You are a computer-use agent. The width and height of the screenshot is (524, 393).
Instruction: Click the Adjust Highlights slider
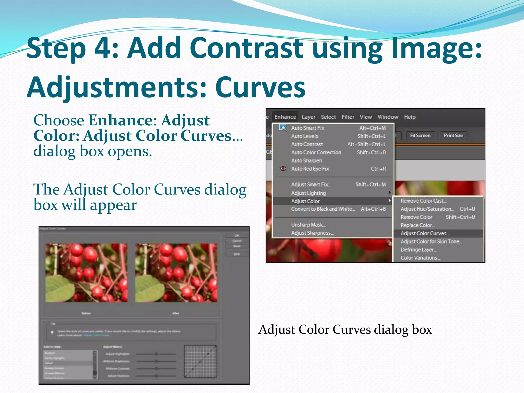coord(156,354)
